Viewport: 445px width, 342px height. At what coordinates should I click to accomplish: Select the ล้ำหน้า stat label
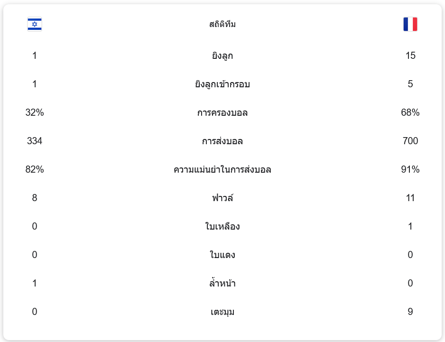(222, 284)
